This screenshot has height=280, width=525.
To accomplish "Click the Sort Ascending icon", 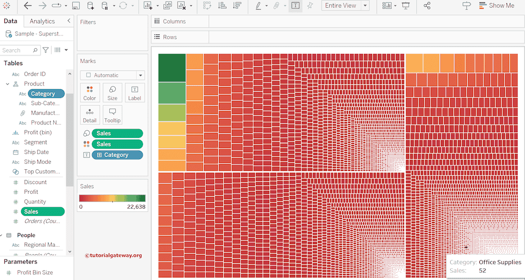I will pyautogui.click(x=222, y=6).
